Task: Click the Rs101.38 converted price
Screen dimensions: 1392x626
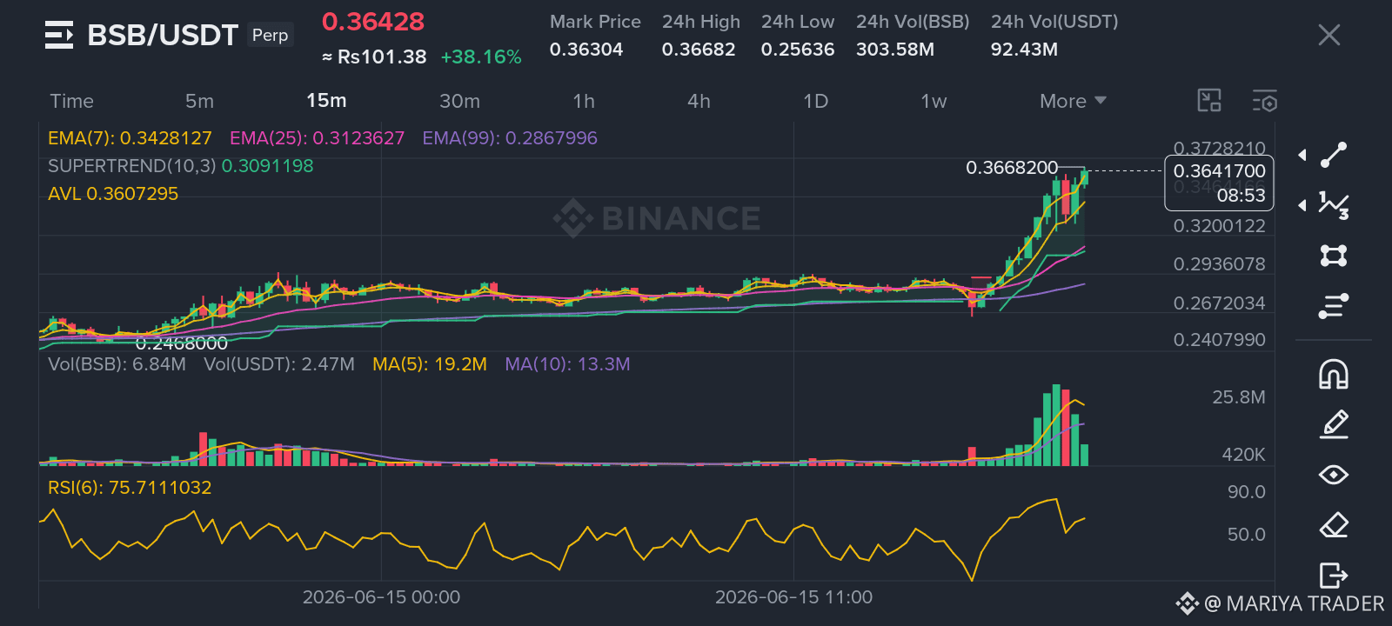Action: 374,57
